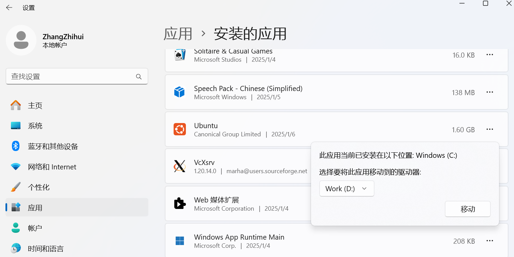Click the Accounts person icon
The width and height of the screenshot is (514, 257).
(16, 228)
